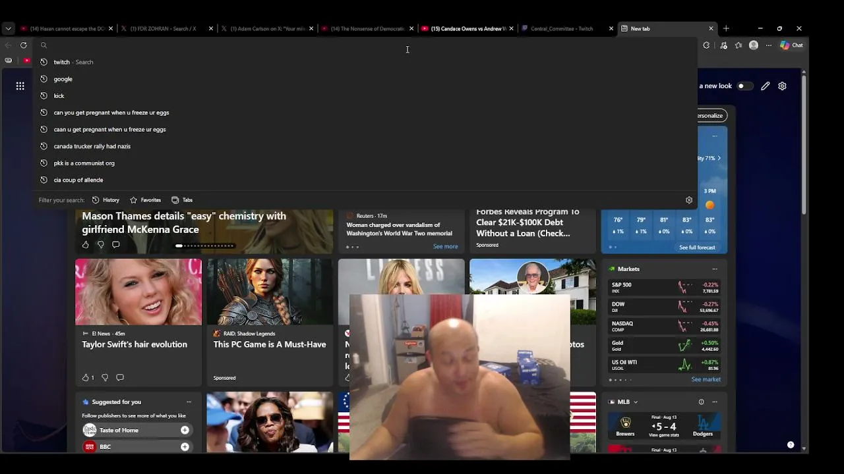Viewport: 844px width, 474px height.
Task: Open a new tab with plus button
Action: [726, 28]
